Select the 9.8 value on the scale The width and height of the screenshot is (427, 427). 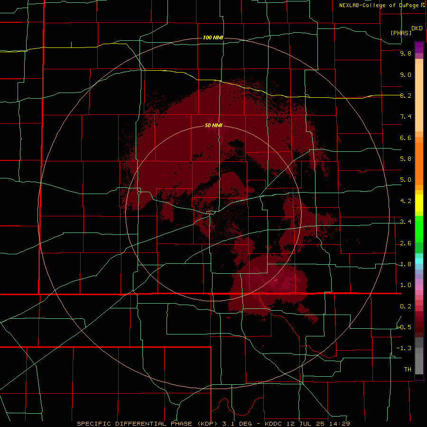click(x=406, y=53)
